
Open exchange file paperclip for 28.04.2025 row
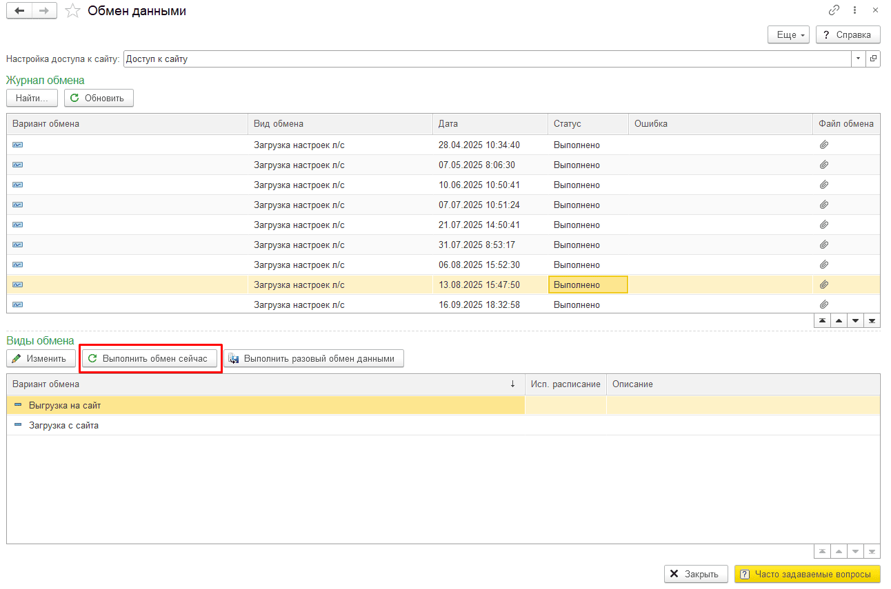pos(823,145)
